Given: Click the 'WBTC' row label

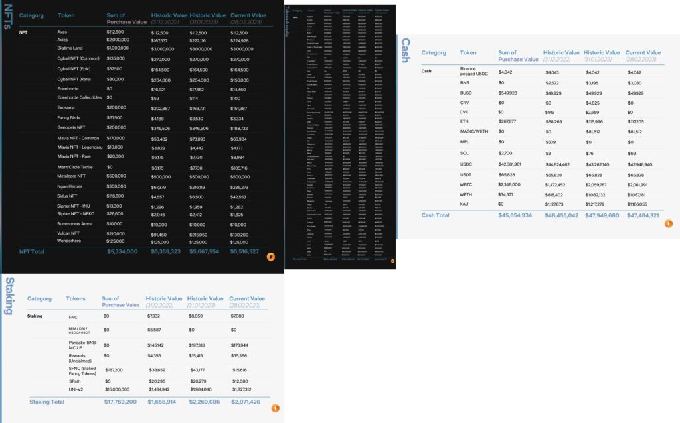Looking at the screenshot, I should [x=466, y=184].
